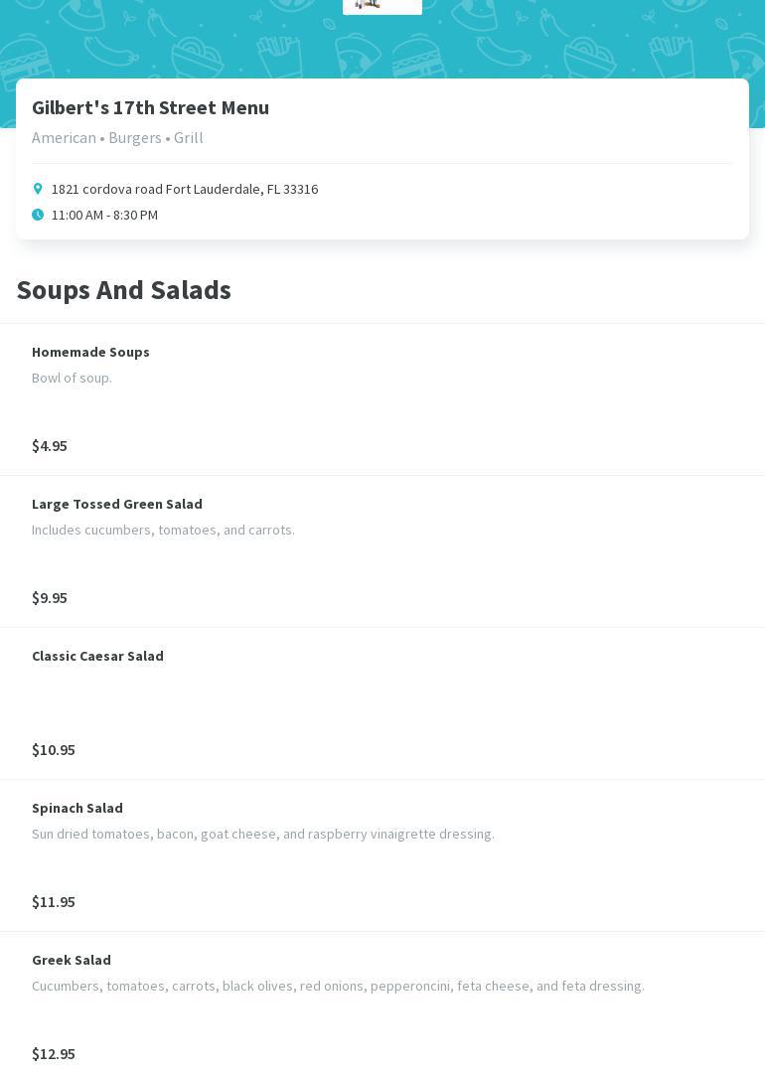Click the $4.95 price
The image size is (765, 1076).
50,445
